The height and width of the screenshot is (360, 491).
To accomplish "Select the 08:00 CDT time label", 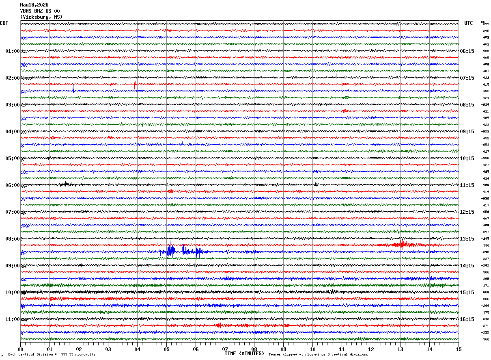I will point(13,239).
